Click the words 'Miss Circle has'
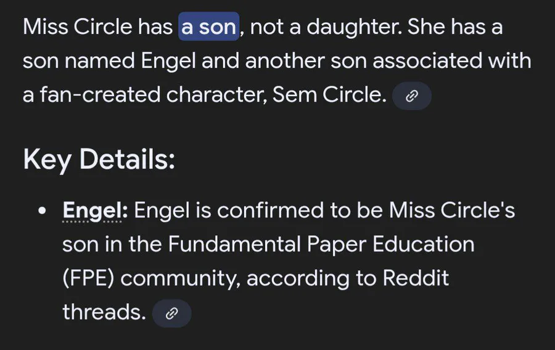555x350 pixels. click(97, 26)
